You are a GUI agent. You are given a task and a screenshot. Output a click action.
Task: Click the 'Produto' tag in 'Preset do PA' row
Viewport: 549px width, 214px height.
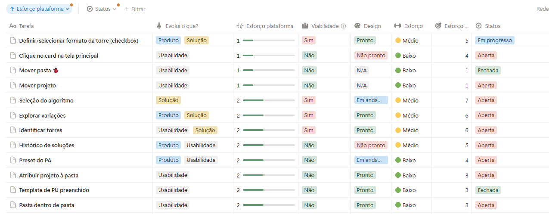pos(168,160)
